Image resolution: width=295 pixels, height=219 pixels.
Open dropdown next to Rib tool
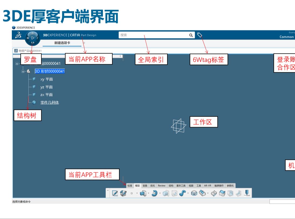coord(188,193)
